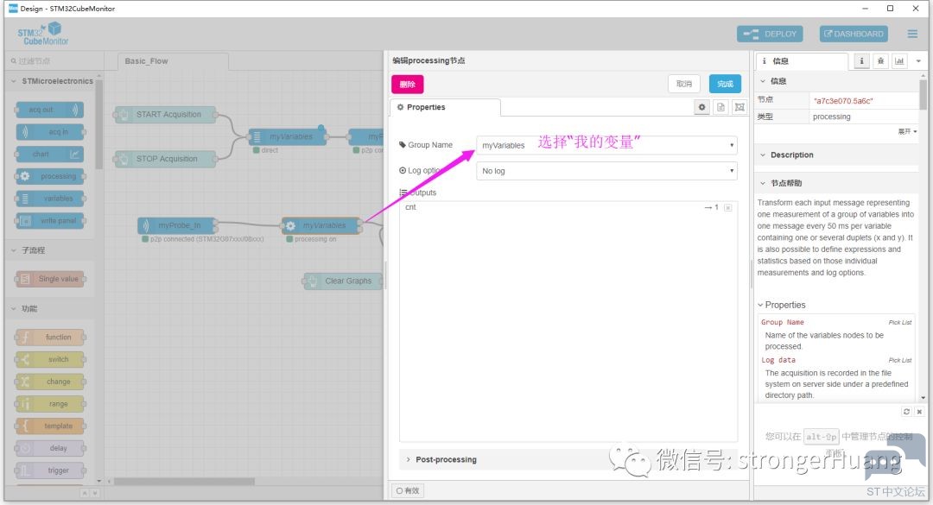This screenshot has height=505, width=933.
Task: Select the range palette node
Action: (51, 404)
